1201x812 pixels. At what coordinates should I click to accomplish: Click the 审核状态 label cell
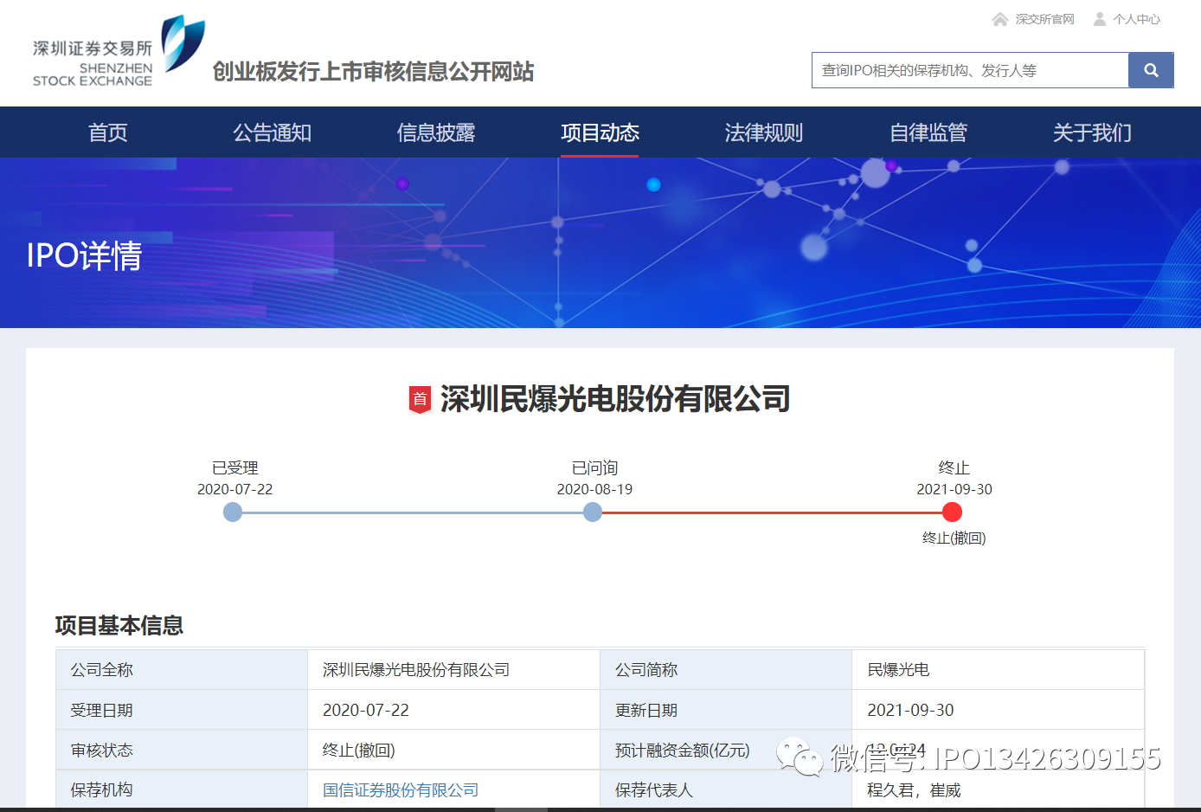[x=182, y=750]
